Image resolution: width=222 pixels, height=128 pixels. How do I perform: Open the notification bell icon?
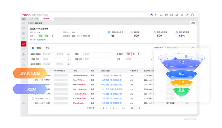coord(182,15)
